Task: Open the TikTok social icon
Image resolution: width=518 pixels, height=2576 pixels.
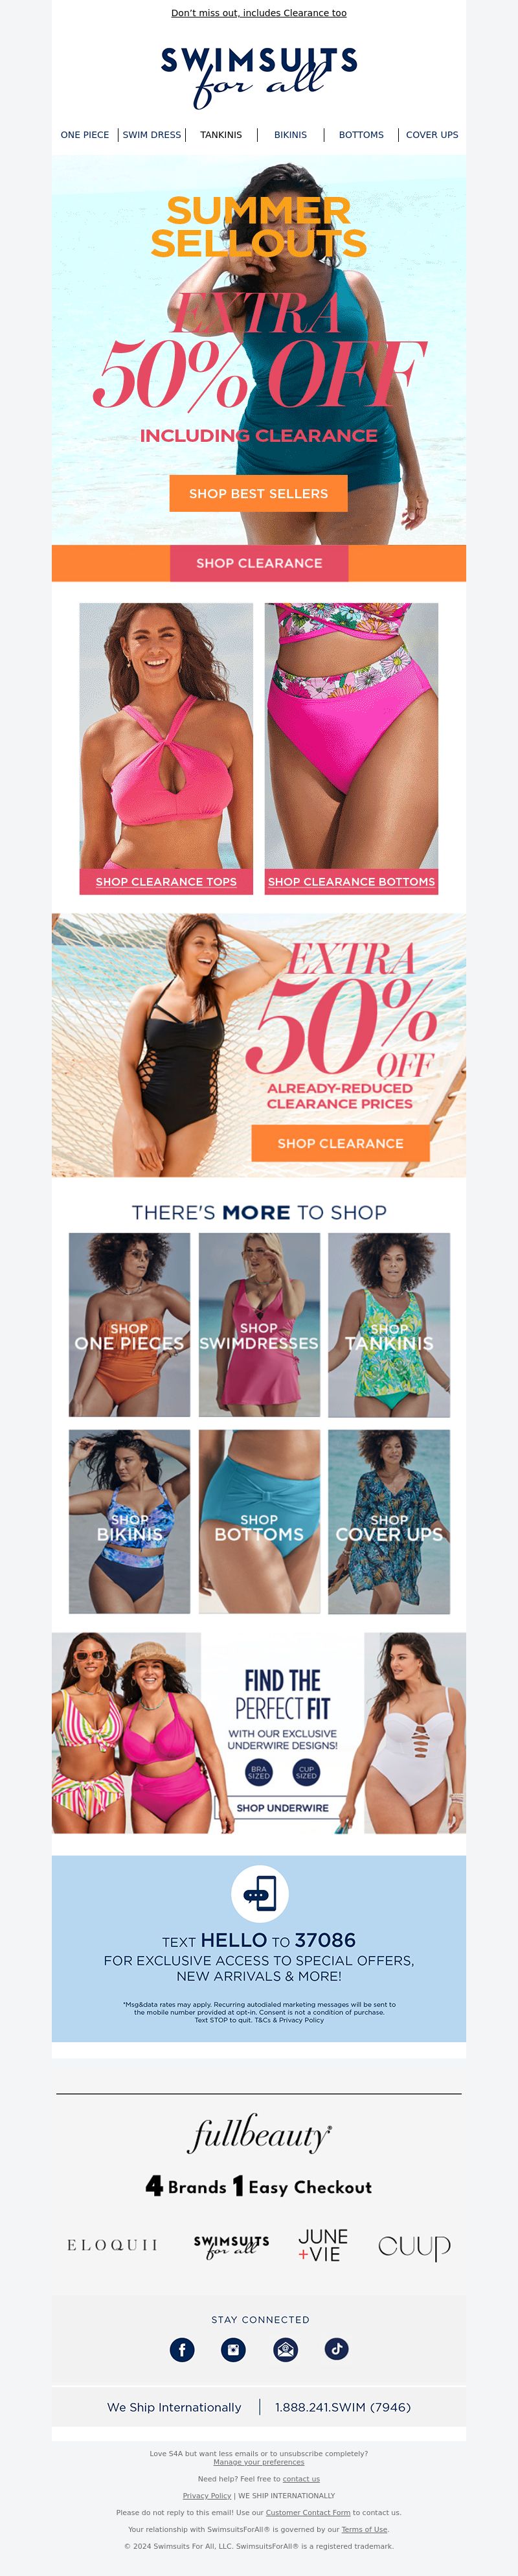Action: (337, 2349)
